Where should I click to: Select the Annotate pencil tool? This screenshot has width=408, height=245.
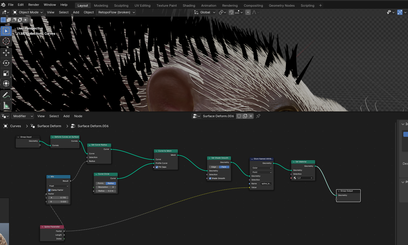coord(6,95)
